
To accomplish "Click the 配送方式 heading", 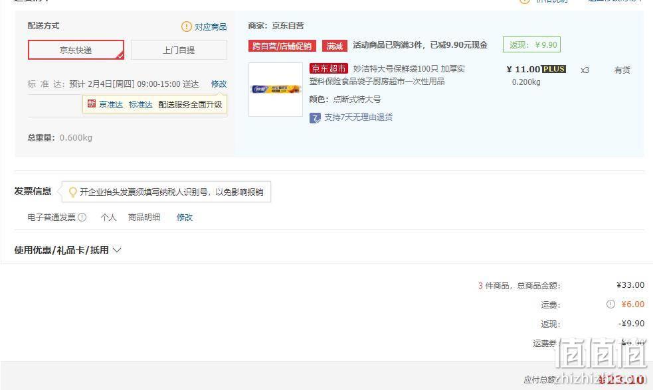I will click(43, 25).
